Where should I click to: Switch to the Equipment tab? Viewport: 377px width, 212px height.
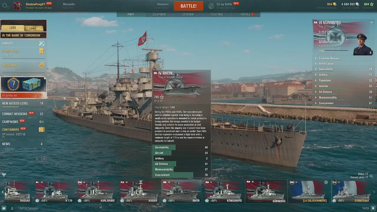click(159, 14)
